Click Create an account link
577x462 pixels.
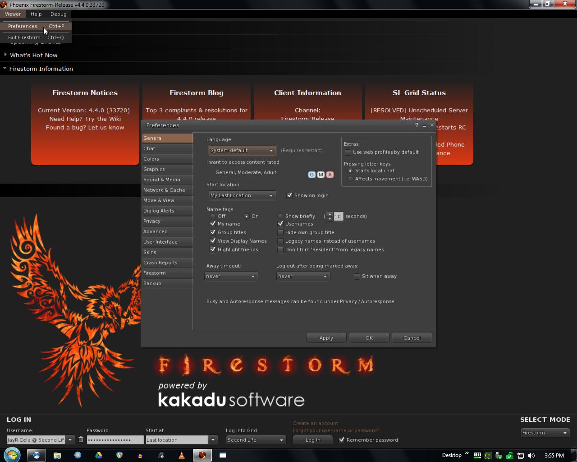click(315, 423)
